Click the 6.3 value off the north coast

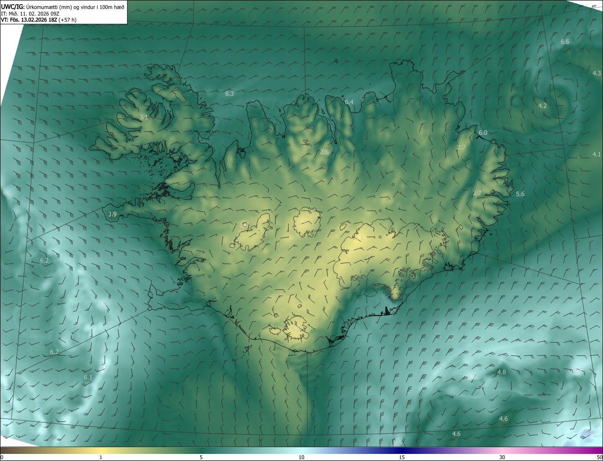[229, 94]
